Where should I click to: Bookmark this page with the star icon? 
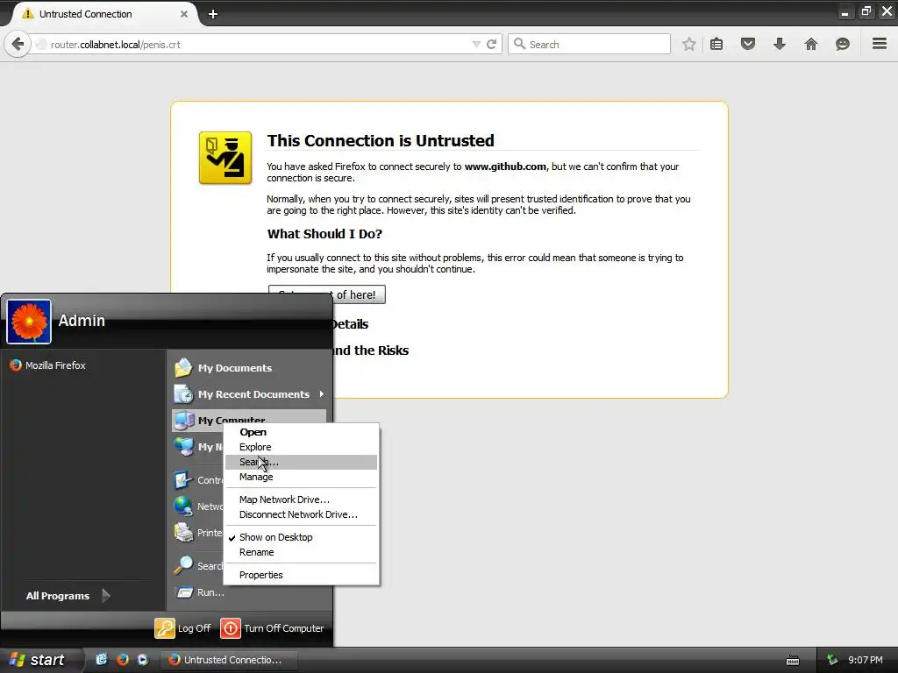click(689, 44)
